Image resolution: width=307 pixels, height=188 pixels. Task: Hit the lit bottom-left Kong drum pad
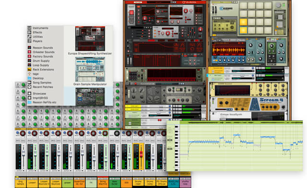pos(243,30)
